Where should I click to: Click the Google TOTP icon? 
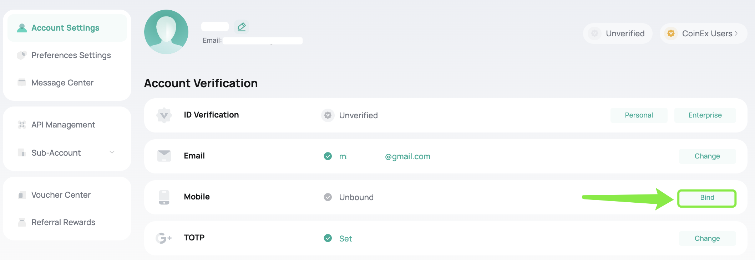(x=163, y=238)
